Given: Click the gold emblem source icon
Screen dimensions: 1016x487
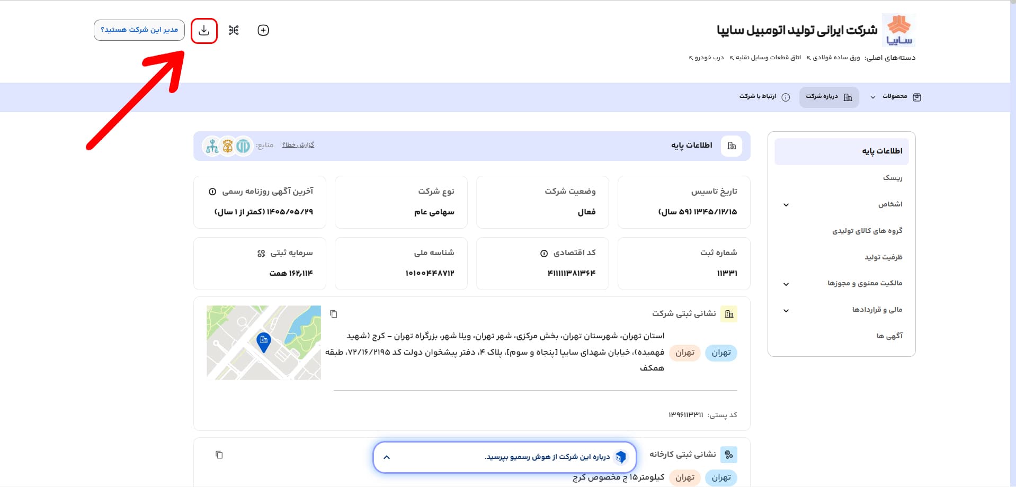Looking at the screenshot, I should (228, 146).
